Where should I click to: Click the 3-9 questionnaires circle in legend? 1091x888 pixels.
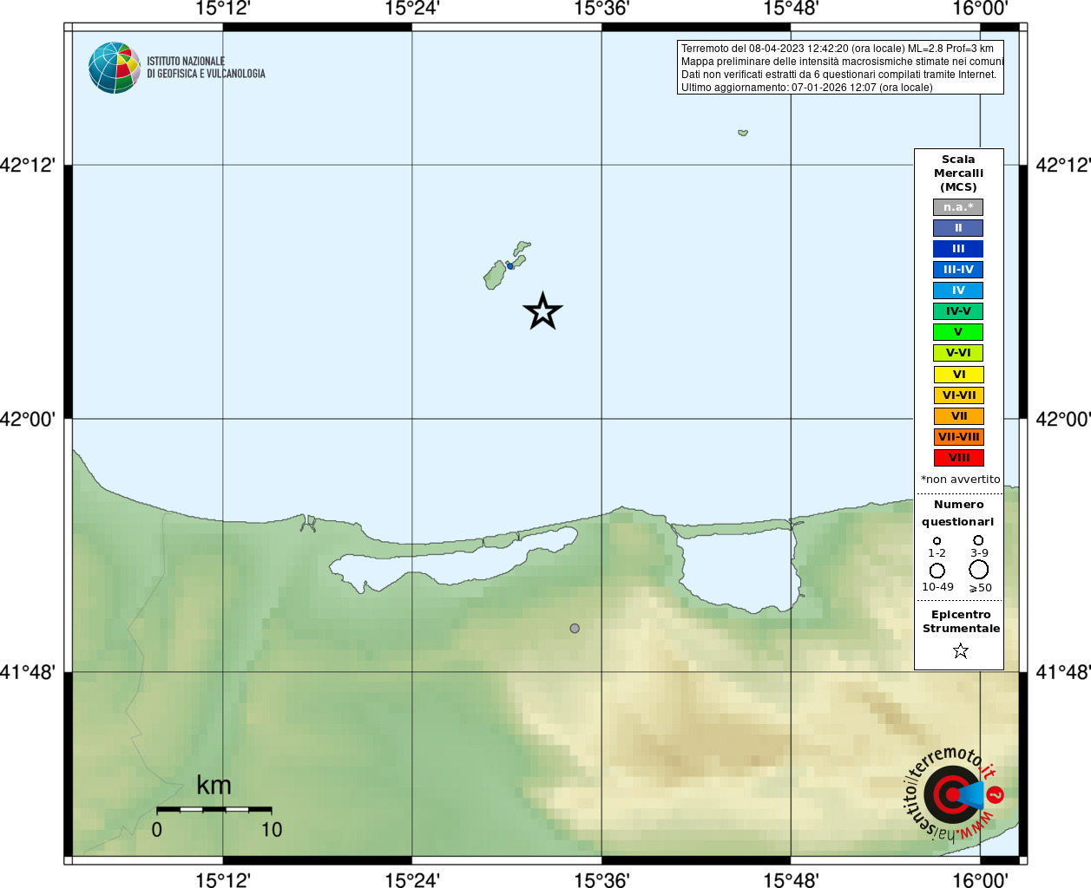(x=978, y=540)
